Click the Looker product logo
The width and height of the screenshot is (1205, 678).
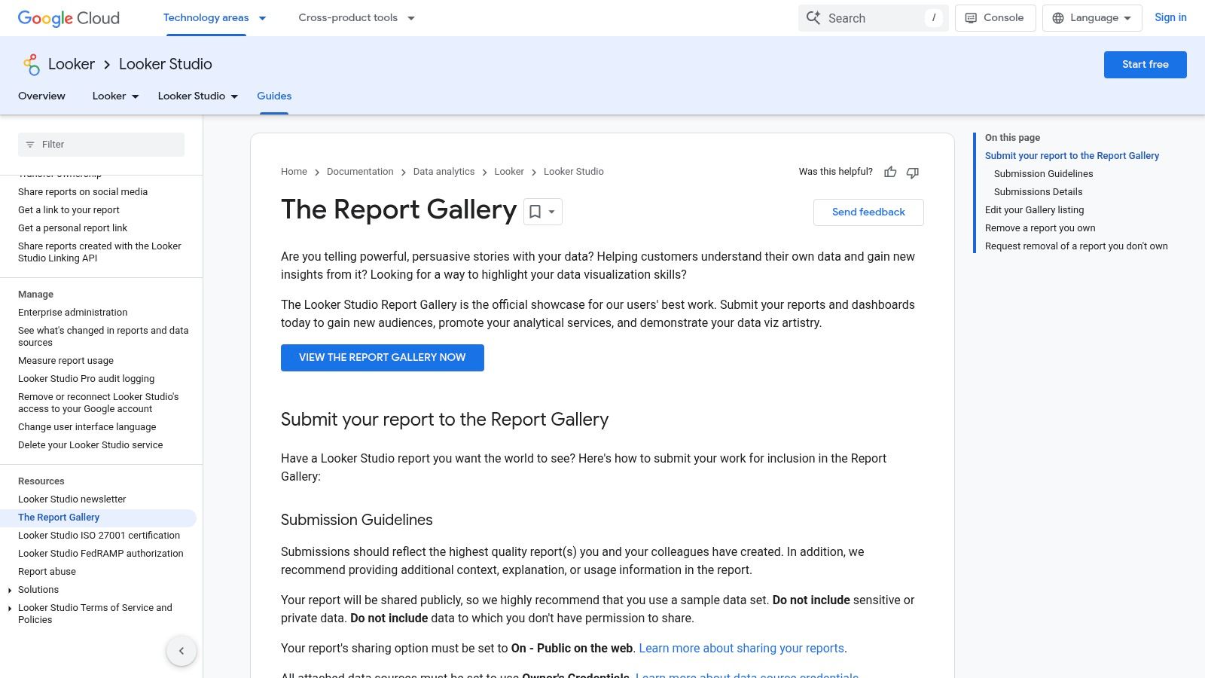31,65
